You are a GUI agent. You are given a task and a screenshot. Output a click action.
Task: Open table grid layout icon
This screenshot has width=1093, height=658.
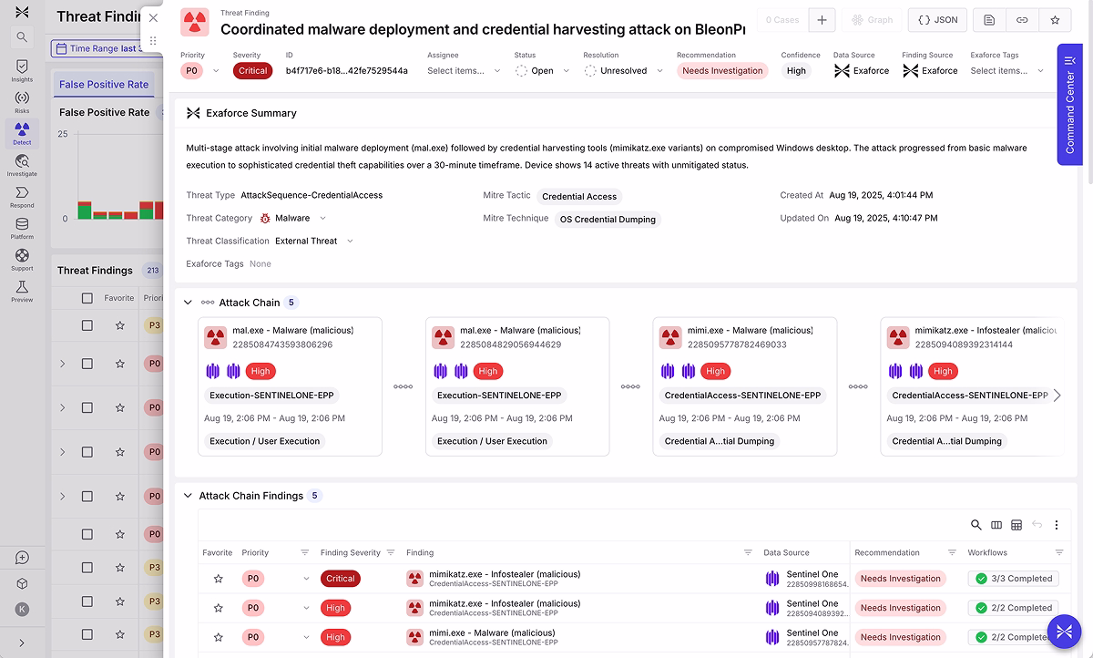1016,525
